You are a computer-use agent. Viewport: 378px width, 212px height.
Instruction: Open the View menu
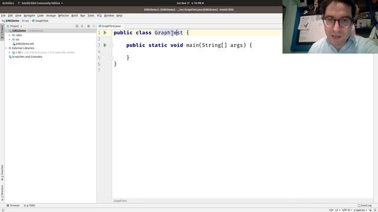(18, 15)
